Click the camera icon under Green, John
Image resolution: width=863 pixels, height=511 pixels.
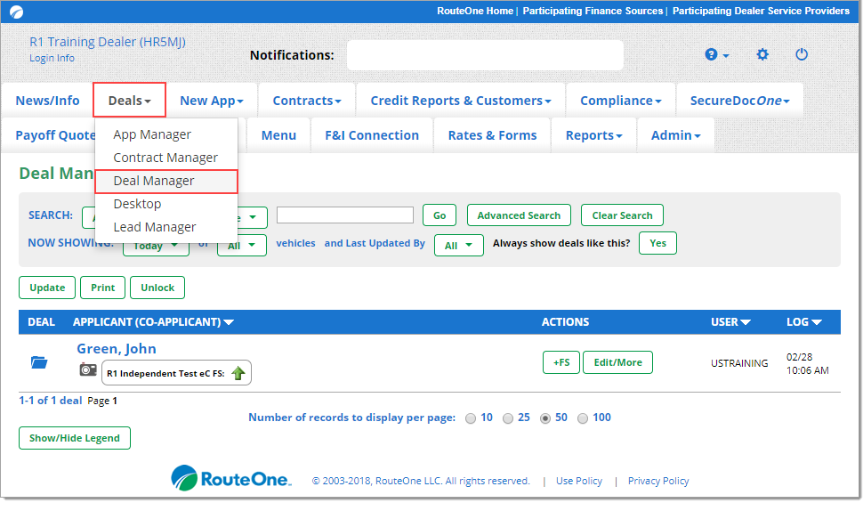point(88,369)
